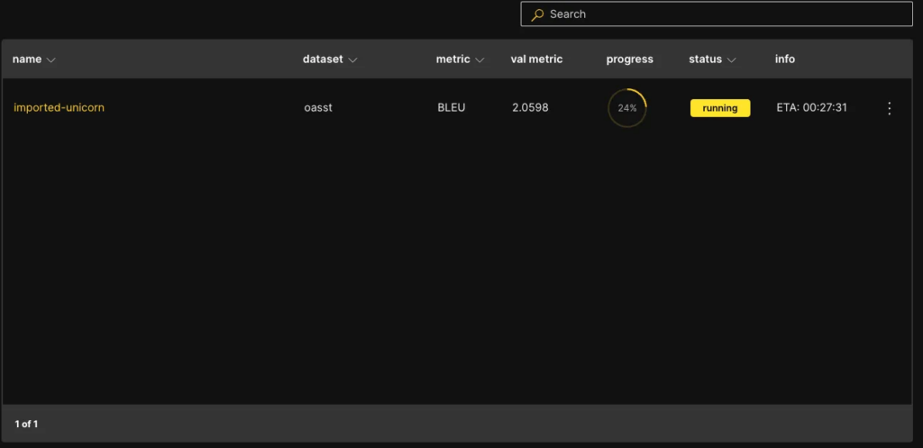Click the 1 of 1 pagination label
Viewport: 923px width, 448px height.
(26, 423)
